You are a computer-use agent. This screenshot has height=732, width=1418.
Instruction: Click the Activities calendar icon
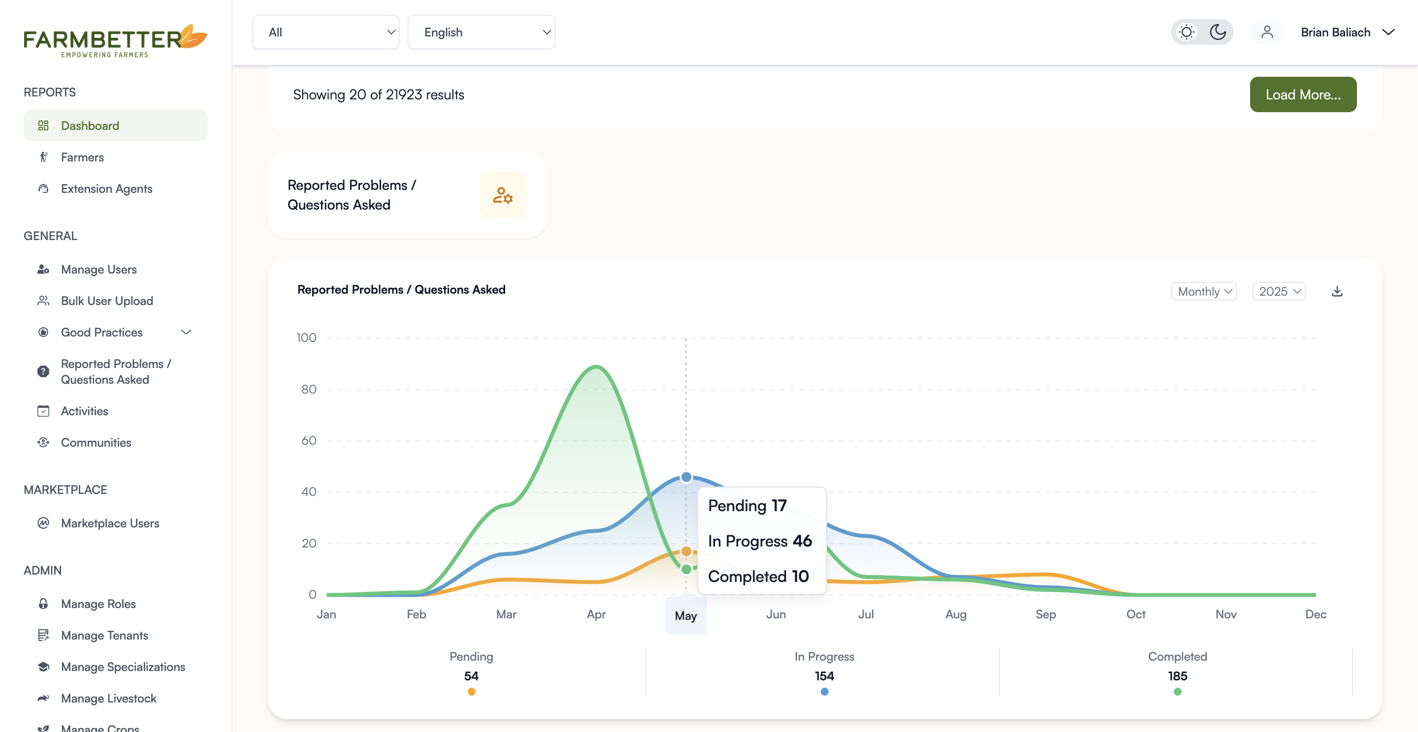tap(43, 411)
